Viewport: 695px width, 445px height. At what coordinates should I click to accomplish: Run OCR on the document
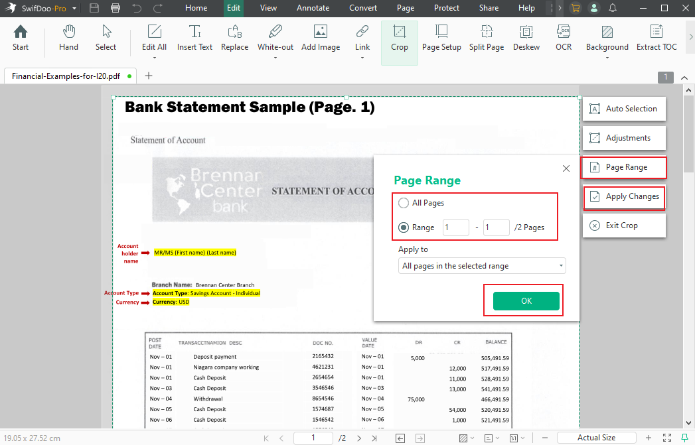(564, 36)
